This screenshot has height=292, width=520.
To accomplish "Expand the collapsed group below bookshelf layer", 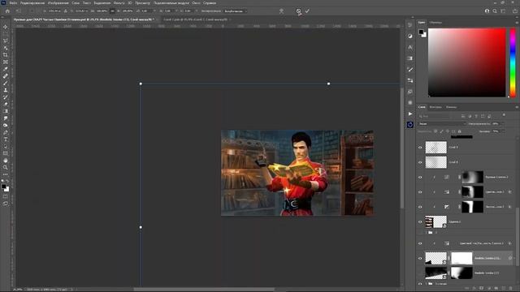I will [426, 233].
